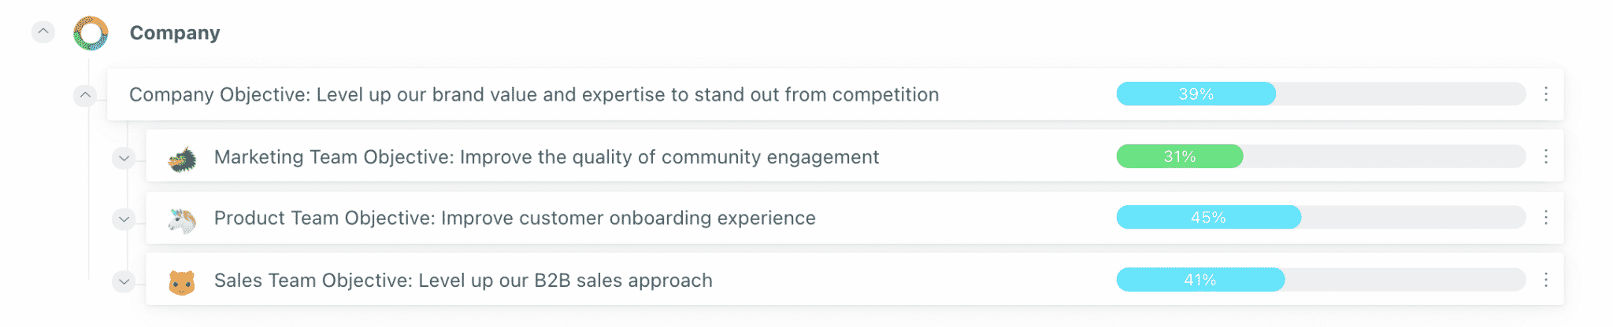Click the Product Team unicorn avatar icon
The height and width of the screenshot is (327, 1613).
pyautogui.click(x=182, y=220)
